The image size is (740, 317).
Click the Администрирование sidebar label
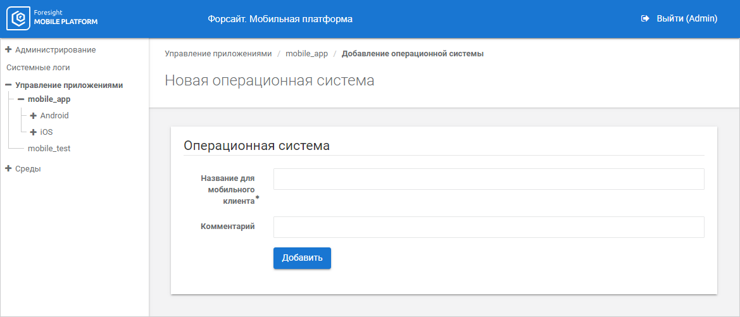click(56, 49)
